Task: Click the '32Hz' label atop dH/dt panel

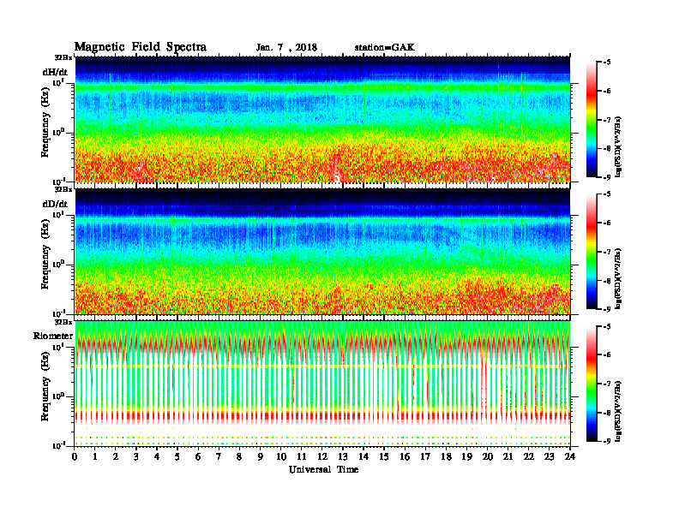Action: tap(63, 57)
